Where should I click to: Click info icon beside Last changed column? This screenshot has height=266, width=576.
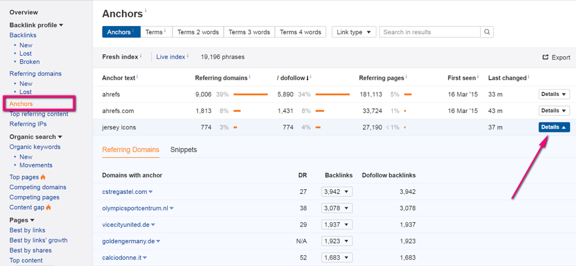coord(529,77)
